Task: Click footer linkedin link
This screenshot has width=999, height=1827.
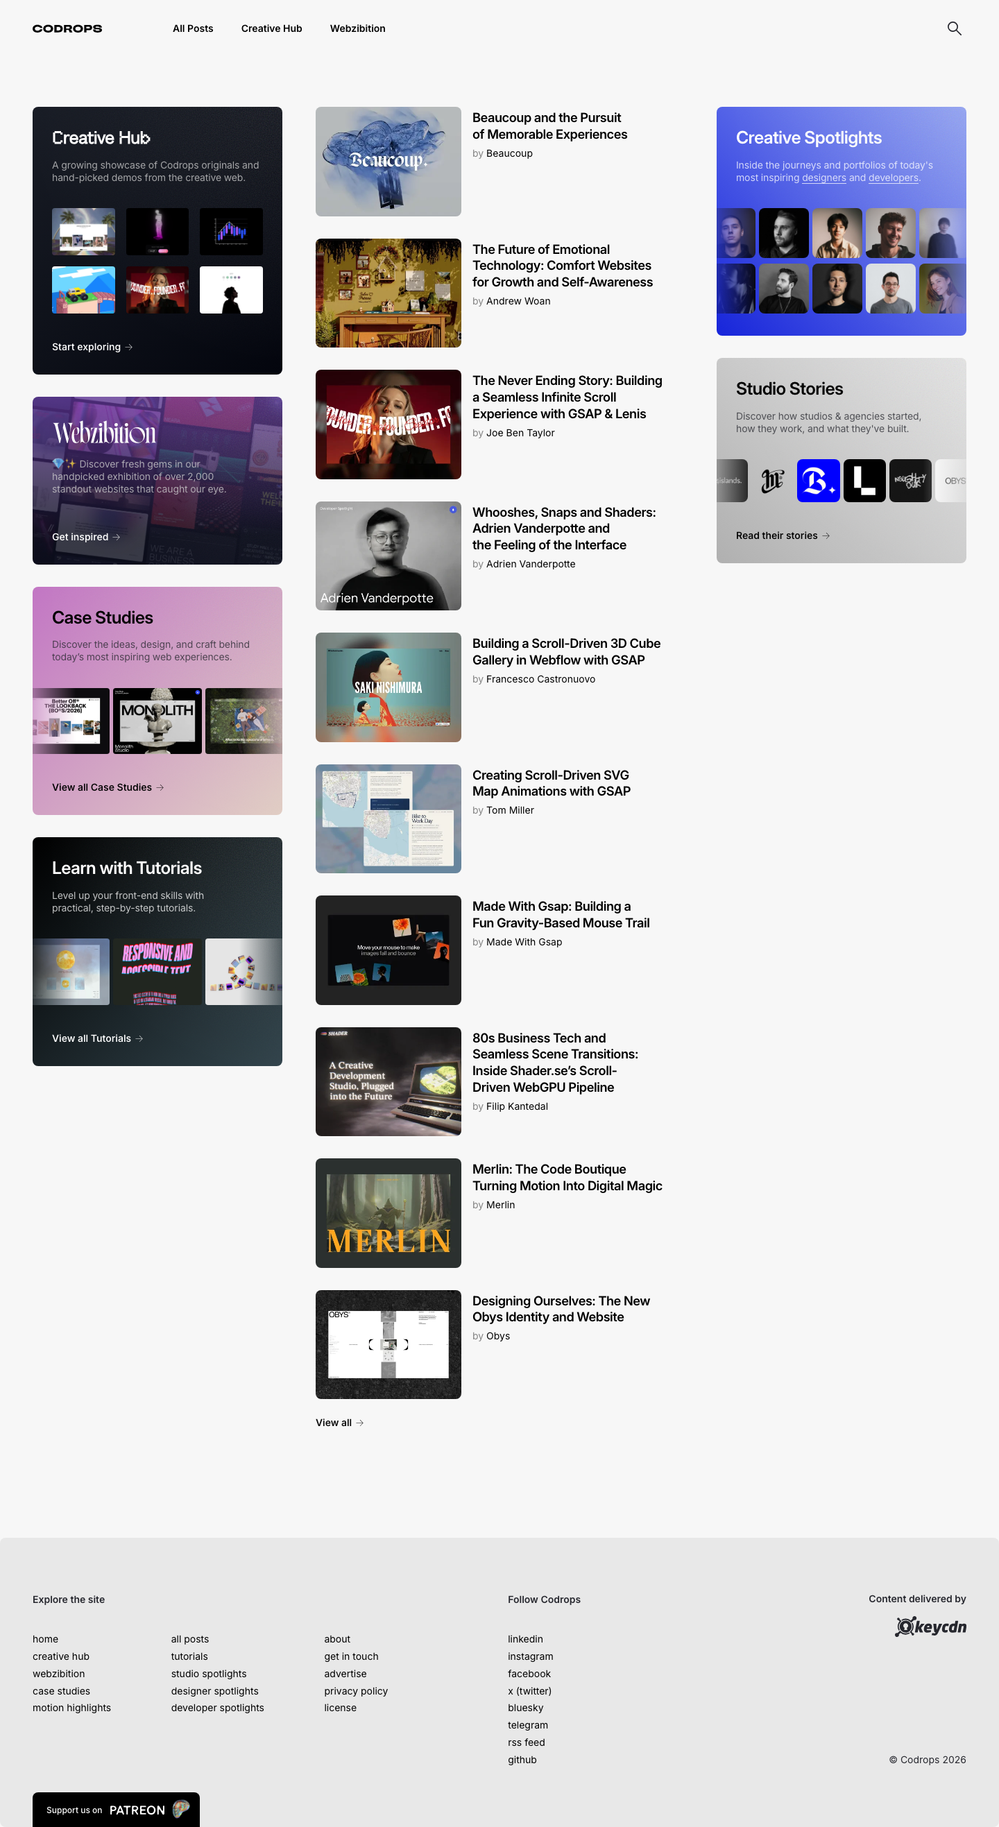Action: 526,1639
